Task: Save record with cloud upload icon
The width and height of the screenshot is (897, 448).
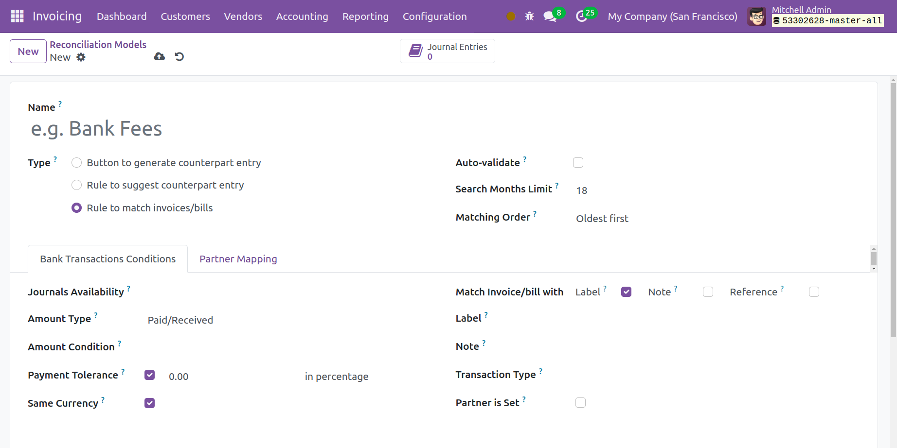Action: pyautogui.click(x=159, y=57)
